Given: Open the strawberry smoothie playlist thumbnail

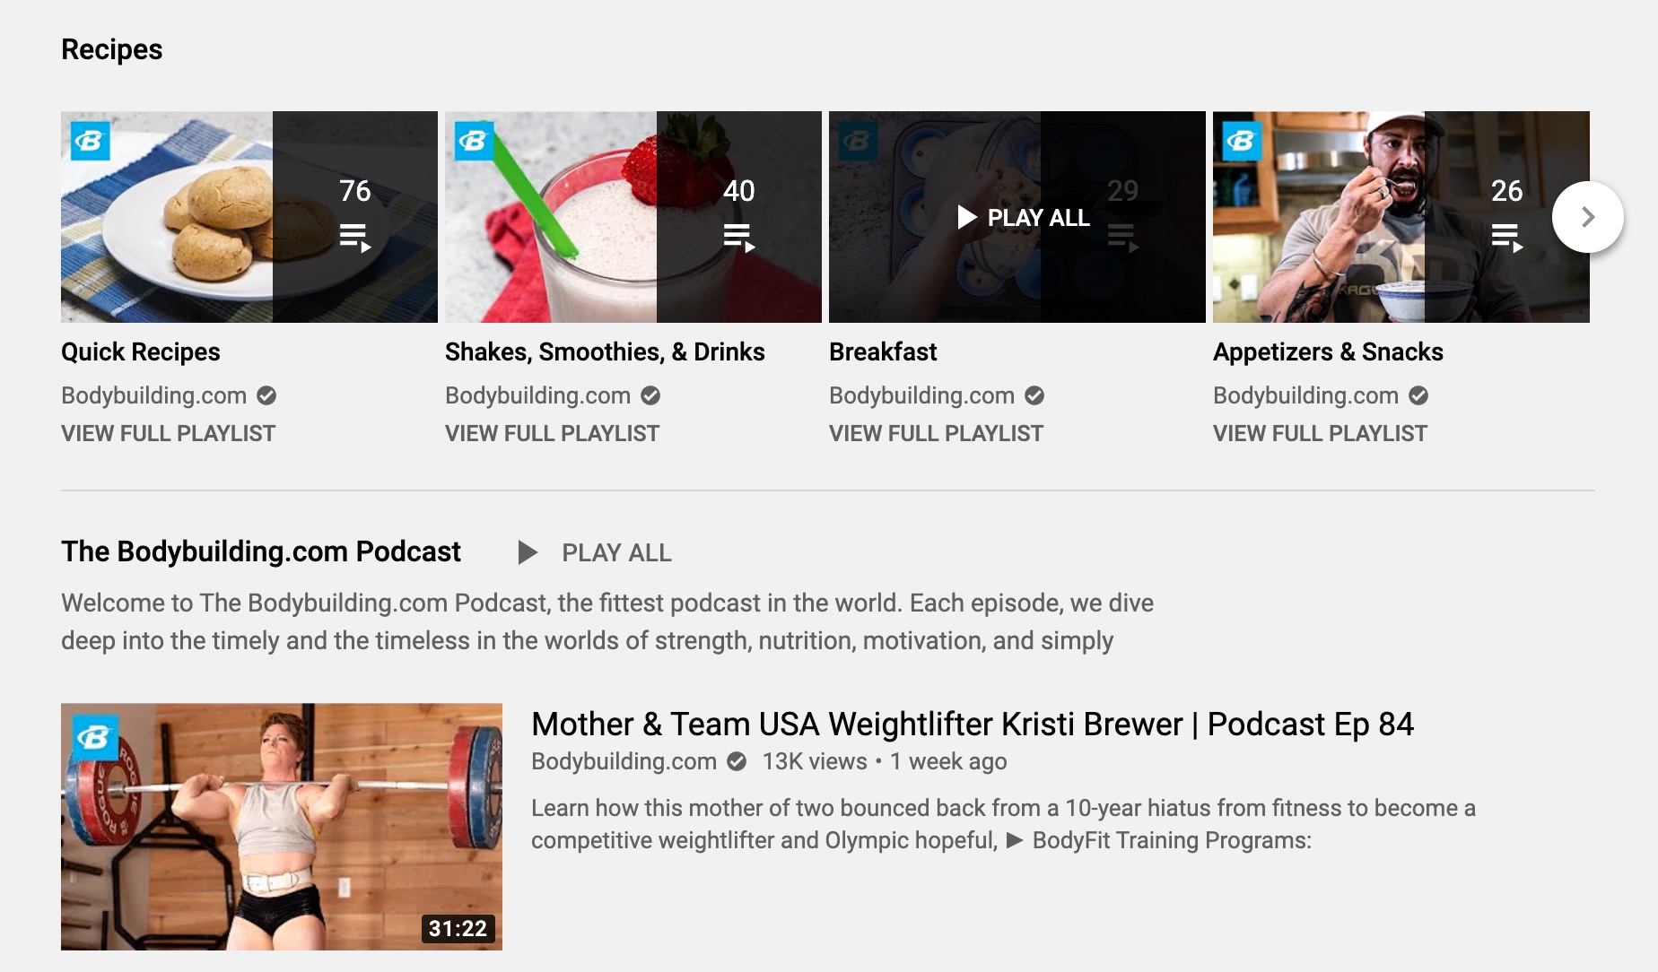Looking at the screenshot, I should click(x=633, y=217).
